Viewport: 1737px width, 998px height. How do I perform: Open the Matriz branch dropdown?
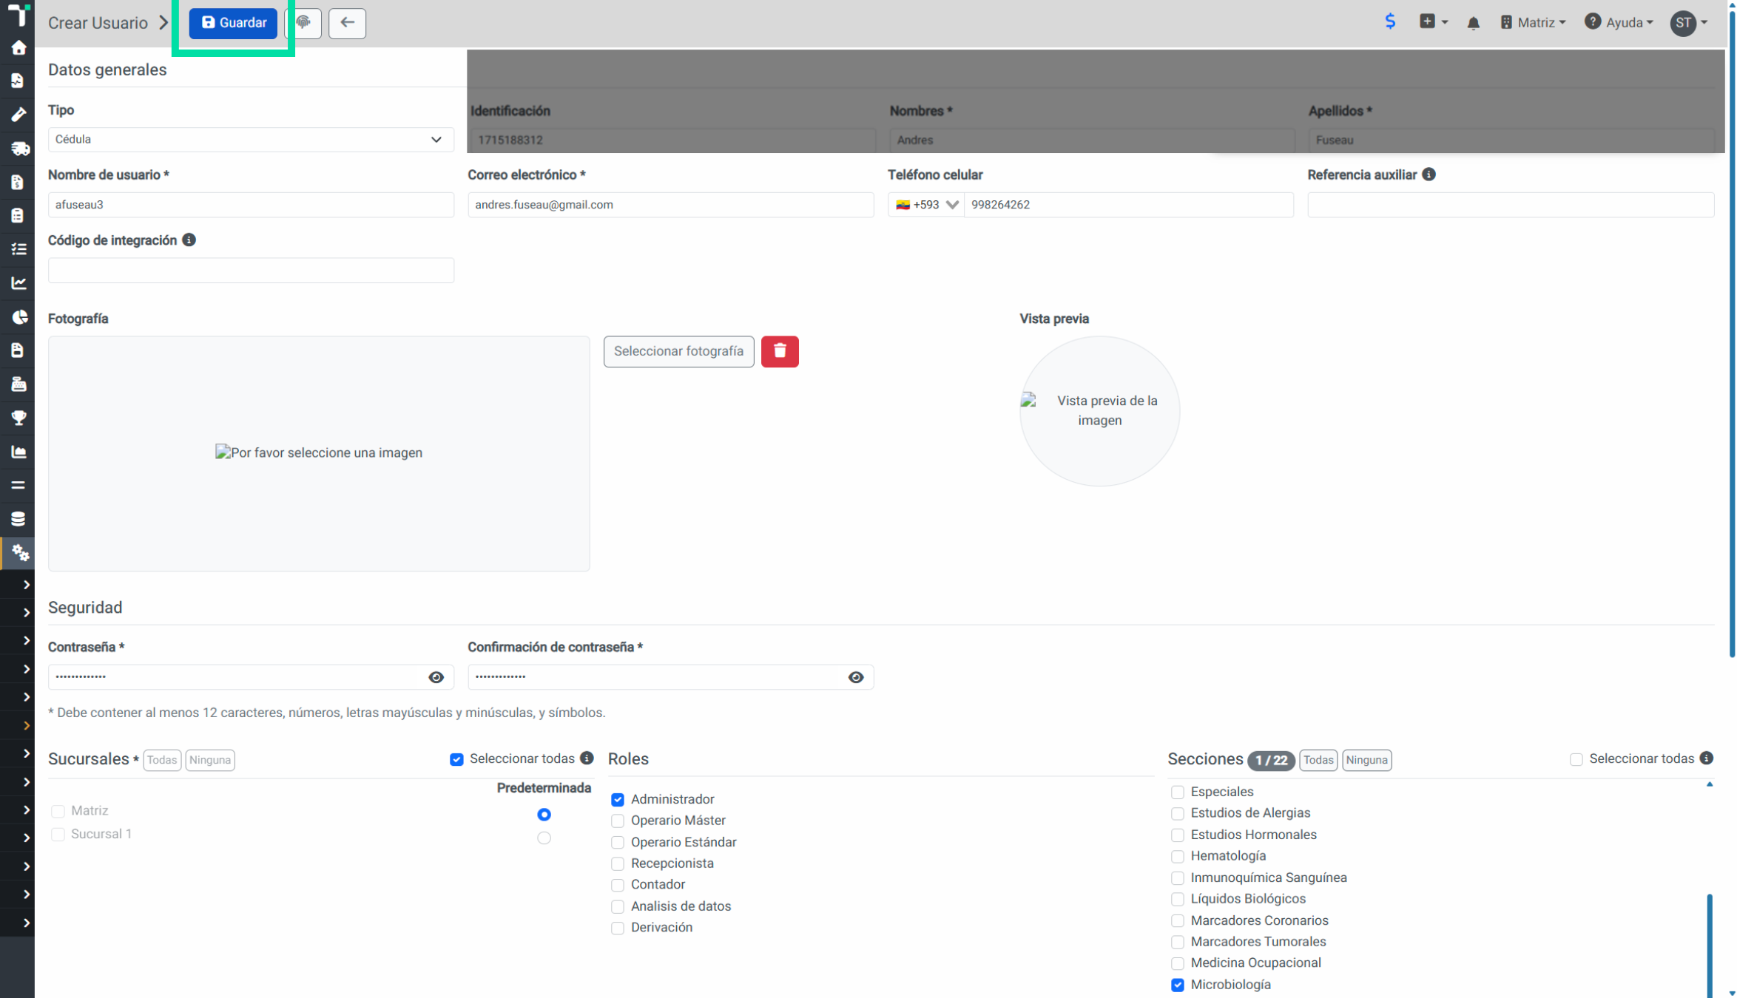pyautogui.click(x=1533, y=23)
